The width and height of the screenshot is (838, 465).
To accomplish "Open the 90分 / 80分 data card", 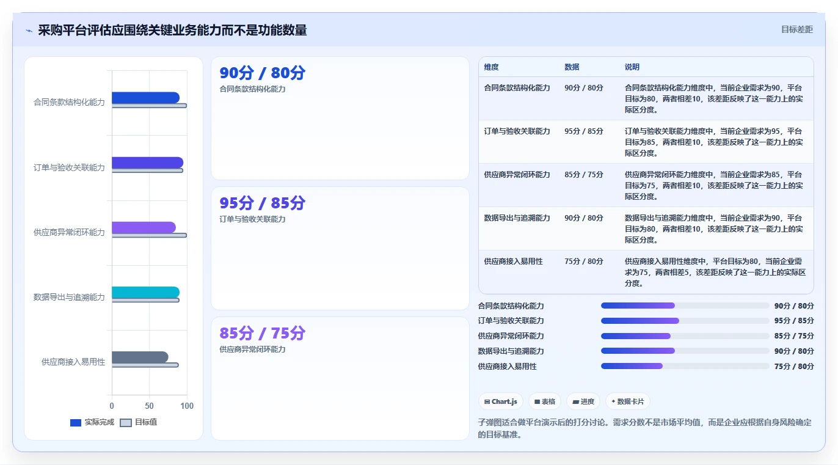I will (340, 119).
